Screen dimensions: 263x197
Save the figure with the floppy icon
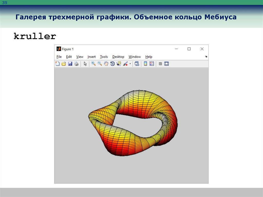tap(70, 64)
